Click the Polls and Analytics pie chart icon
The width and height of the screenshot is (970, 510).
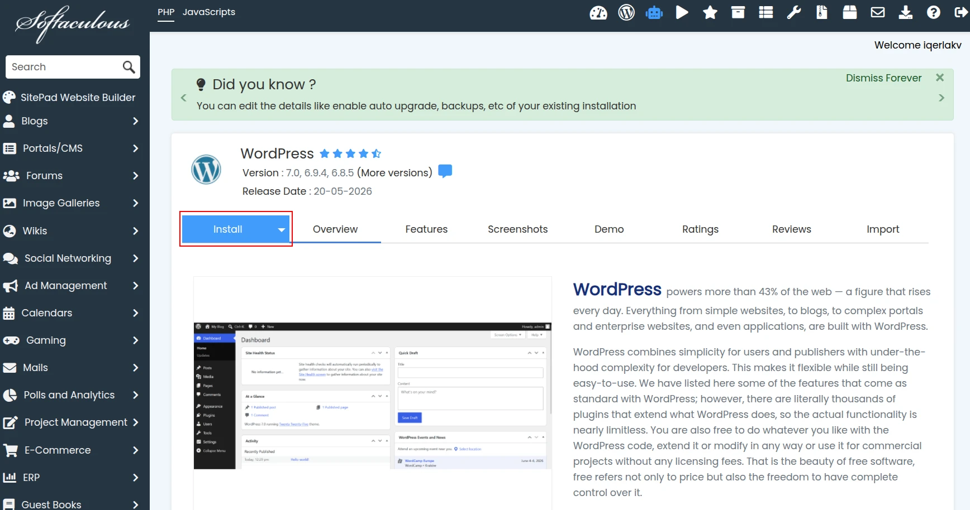(10, 395)
